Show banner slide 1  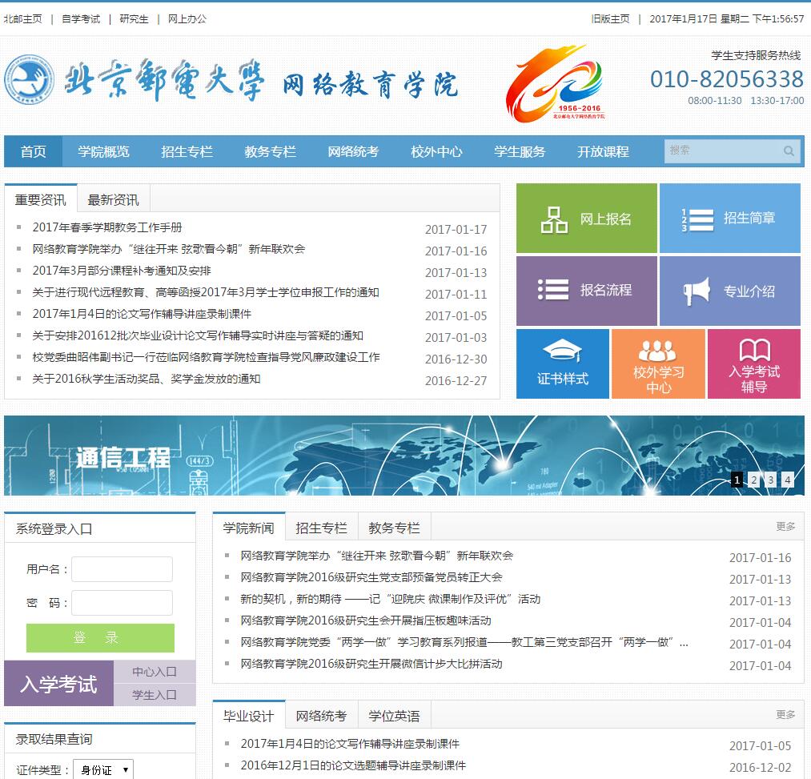click(x=737, y=480)
